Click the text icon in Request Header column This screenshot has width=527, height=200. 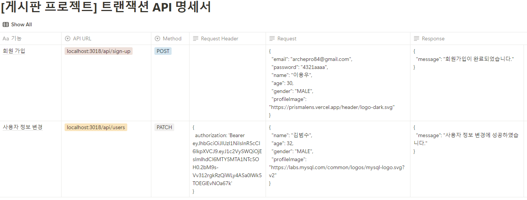(x=196, y=38)
